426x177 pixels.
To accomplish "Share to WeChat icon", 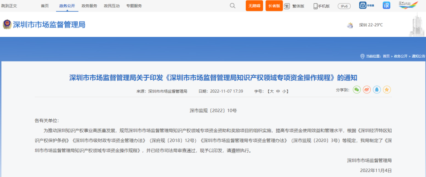I will click(x=357, y=90).
